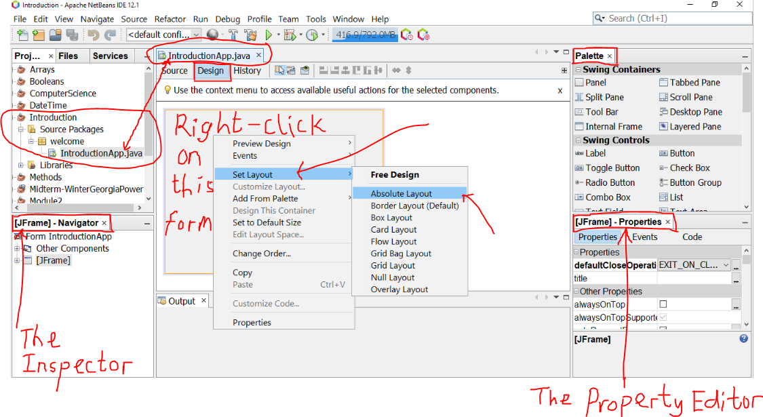Collapse the Other Properties section
The height and width of the screenshot is (417, 763).
click(x=576, y=291)
